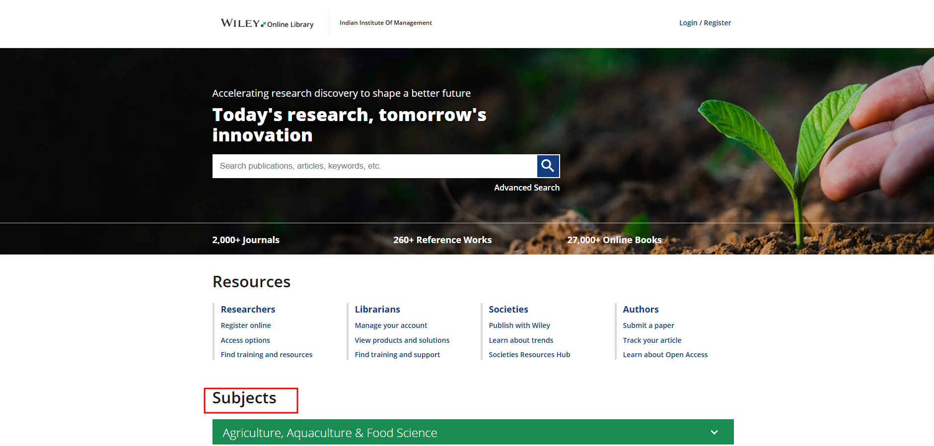Open the Librarians heading link

[x=377, y=309]
